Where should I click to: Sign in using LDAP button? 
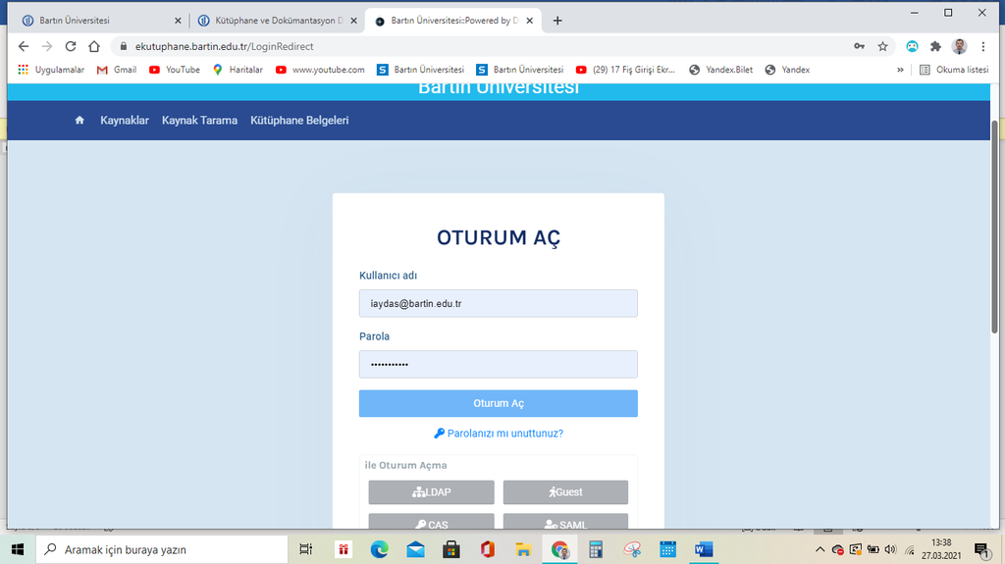coord(431,492)
